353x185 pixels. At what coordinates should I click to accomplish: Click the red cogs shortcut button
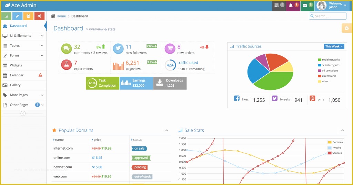pyautogui.click(x=39, y=16)
